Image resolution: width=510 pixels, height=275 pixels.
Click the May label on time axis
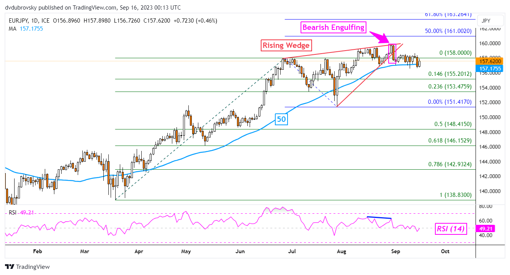tap(186, 252)
